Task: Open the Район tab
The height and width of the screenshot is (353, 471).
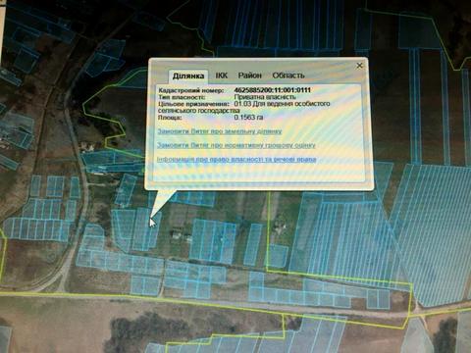Action: tap(249, 76)
